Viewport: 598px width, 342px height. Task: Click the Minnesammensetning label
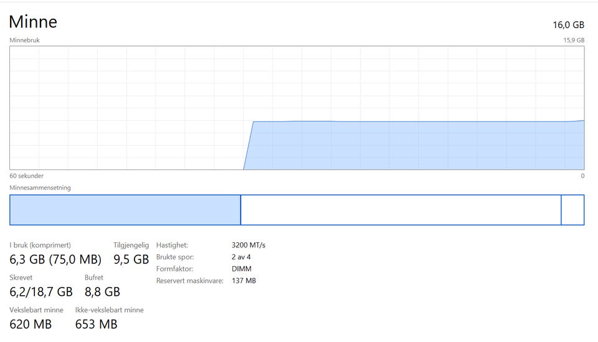(40, 188)
